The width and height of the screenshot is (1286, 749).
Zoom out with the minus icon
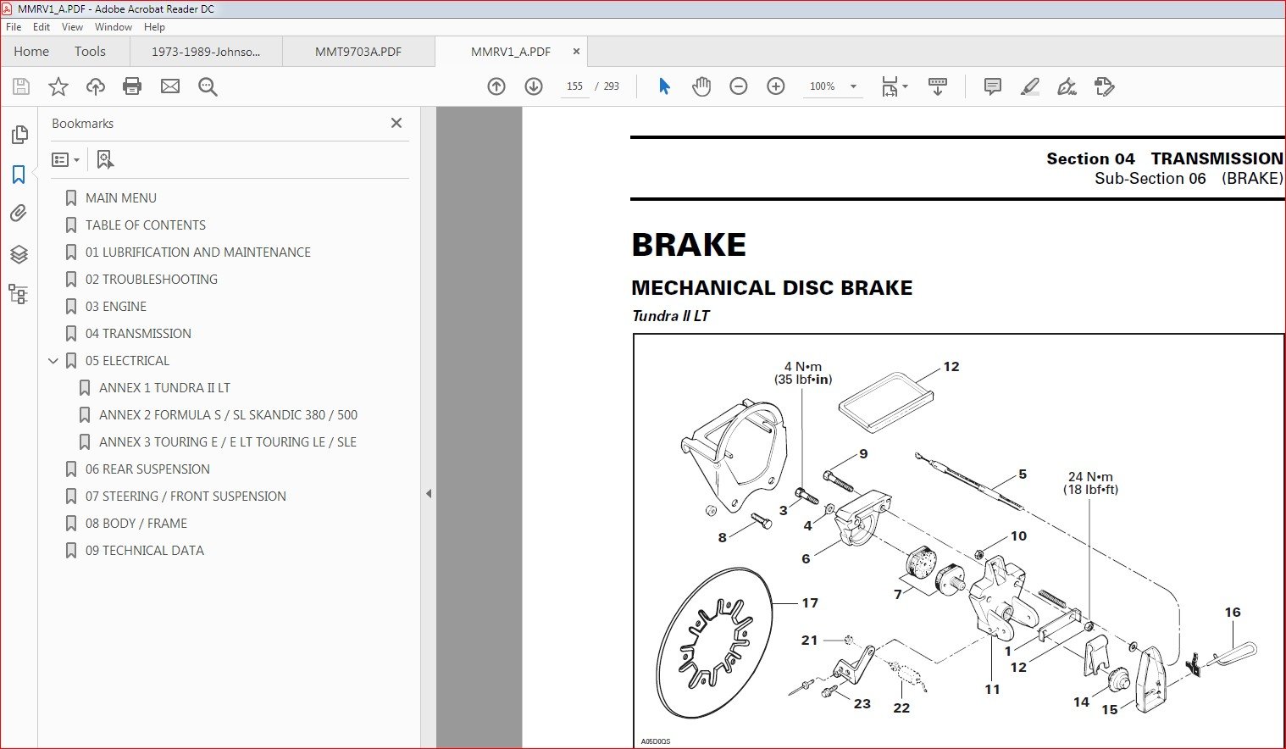click(739, 86)
